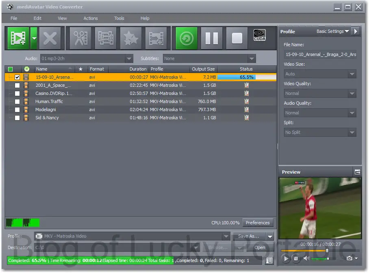Uncheck the 15-09-10_Arsena file checkbox
This screenshot has width=369, height=273.
pos(17,77)
